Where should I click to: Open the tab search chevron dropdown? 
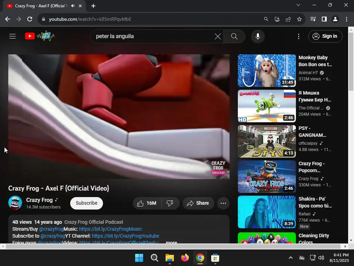298,5
